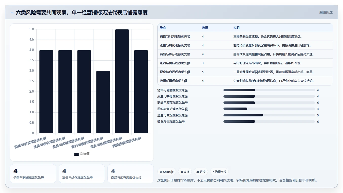Image resolution: width=343 pixels, height=193 pixels.
Task: Select table row cell 现金与合规观察优先级
Action: point(175,72)
